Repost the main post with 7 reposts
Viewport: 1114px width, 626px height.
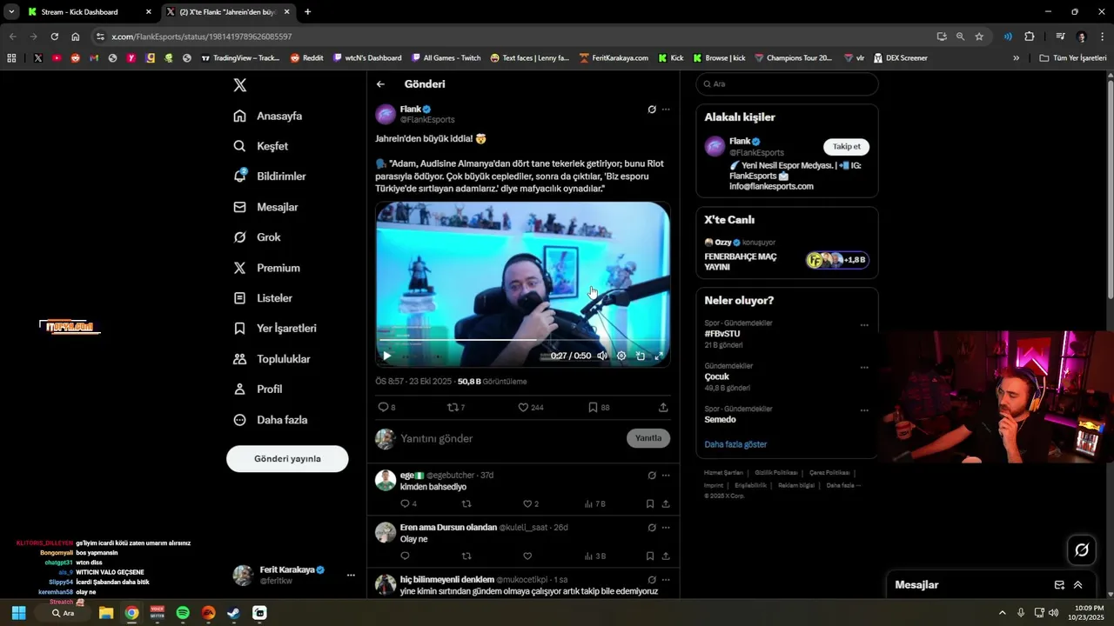coord(456,407)
